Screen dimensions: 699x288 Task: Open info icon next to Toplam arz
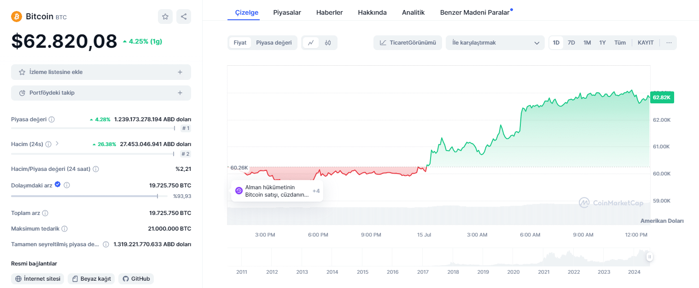click(45, 213)
